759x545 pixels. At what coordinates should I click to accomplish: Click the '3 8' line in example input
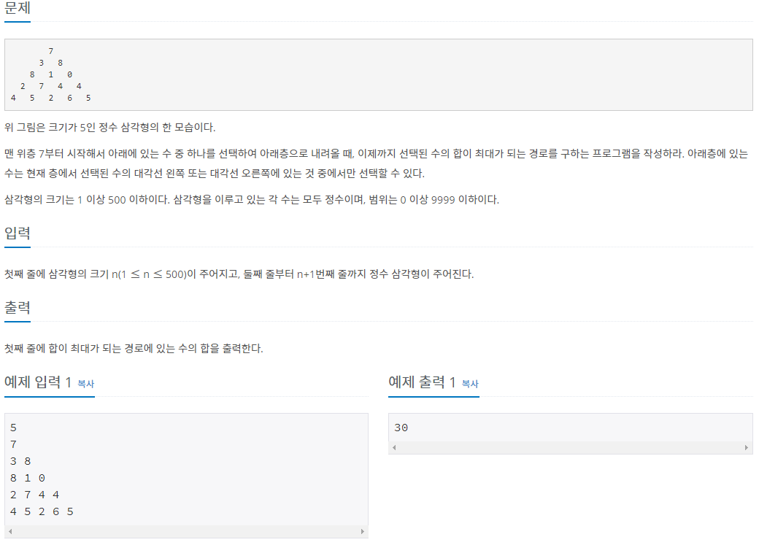(x=20, y=461)
